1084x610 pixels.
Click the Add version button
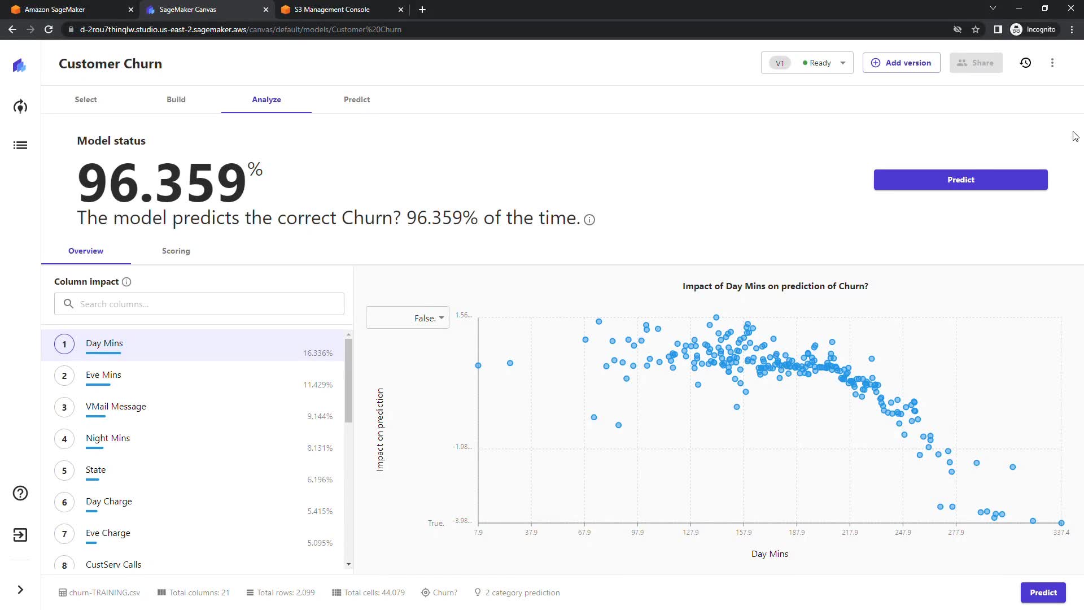coord(901,63)
